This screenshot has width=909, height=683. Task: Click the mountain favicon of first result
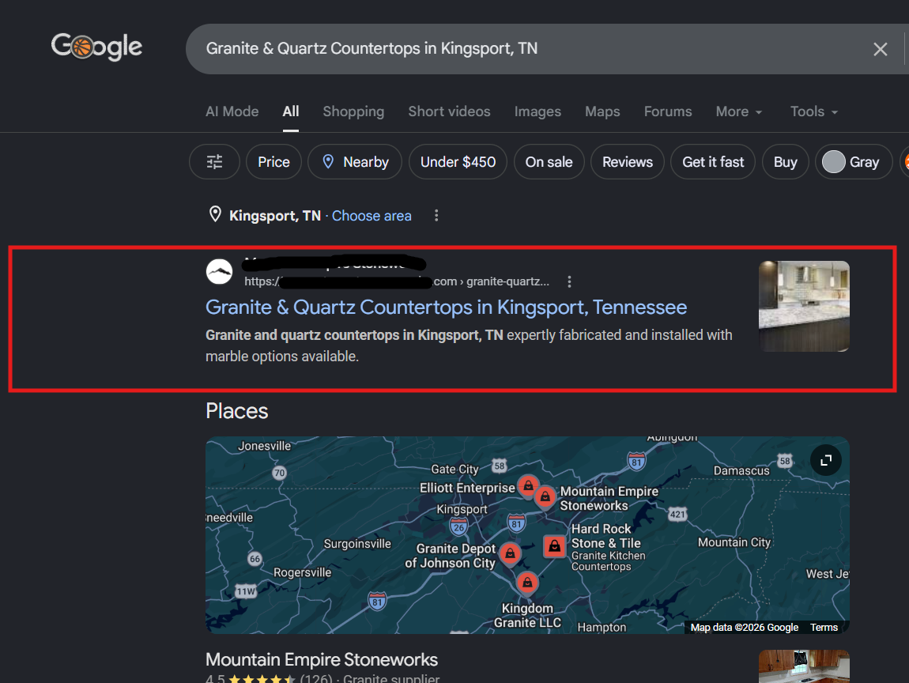point(219,271)
